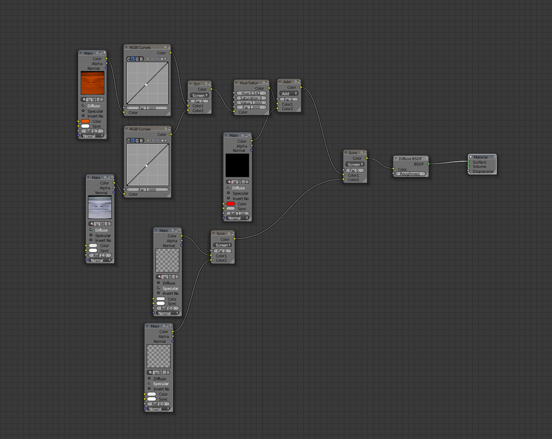Browse materials icon in face-texture Material node
Image resolution: width=552 pixels, height=439 pixels.
click(x=92, y=224)
